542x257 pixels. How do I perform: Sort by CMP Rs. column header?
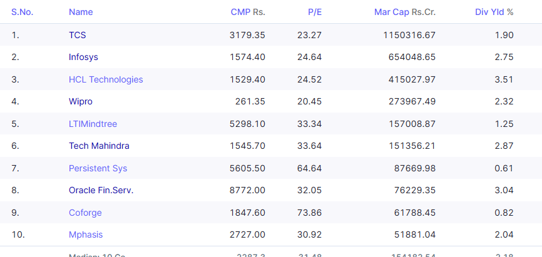(248, 12)
